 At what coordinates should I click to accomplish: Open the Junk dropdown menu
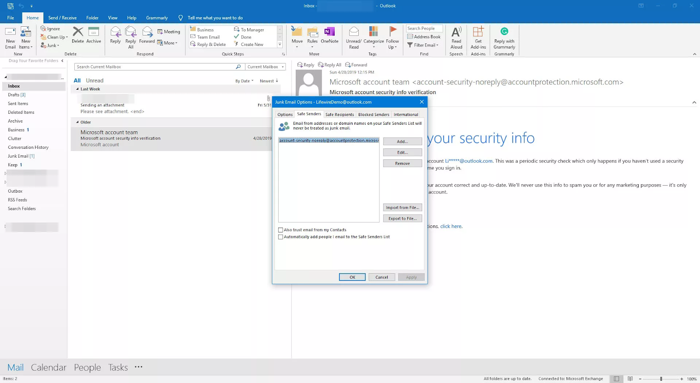coord(49,46)
